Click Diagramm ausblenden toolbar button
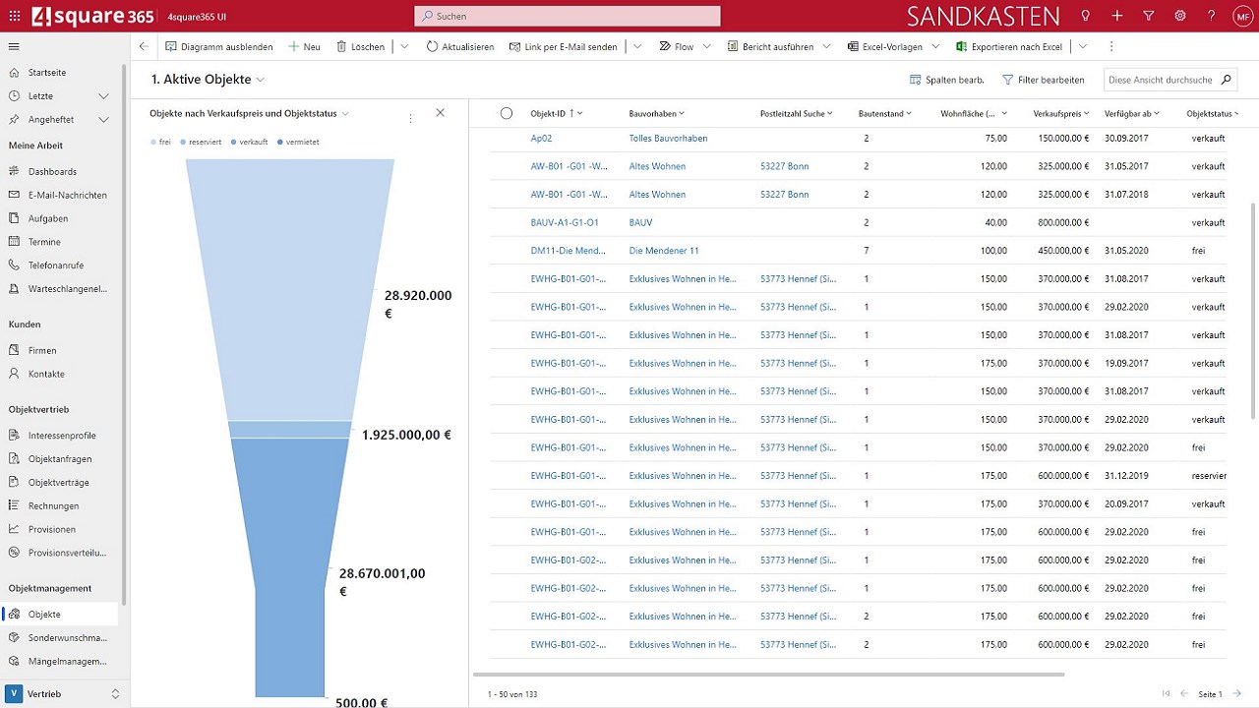This screenshot has width=1259, height=708. click(218, 46)
